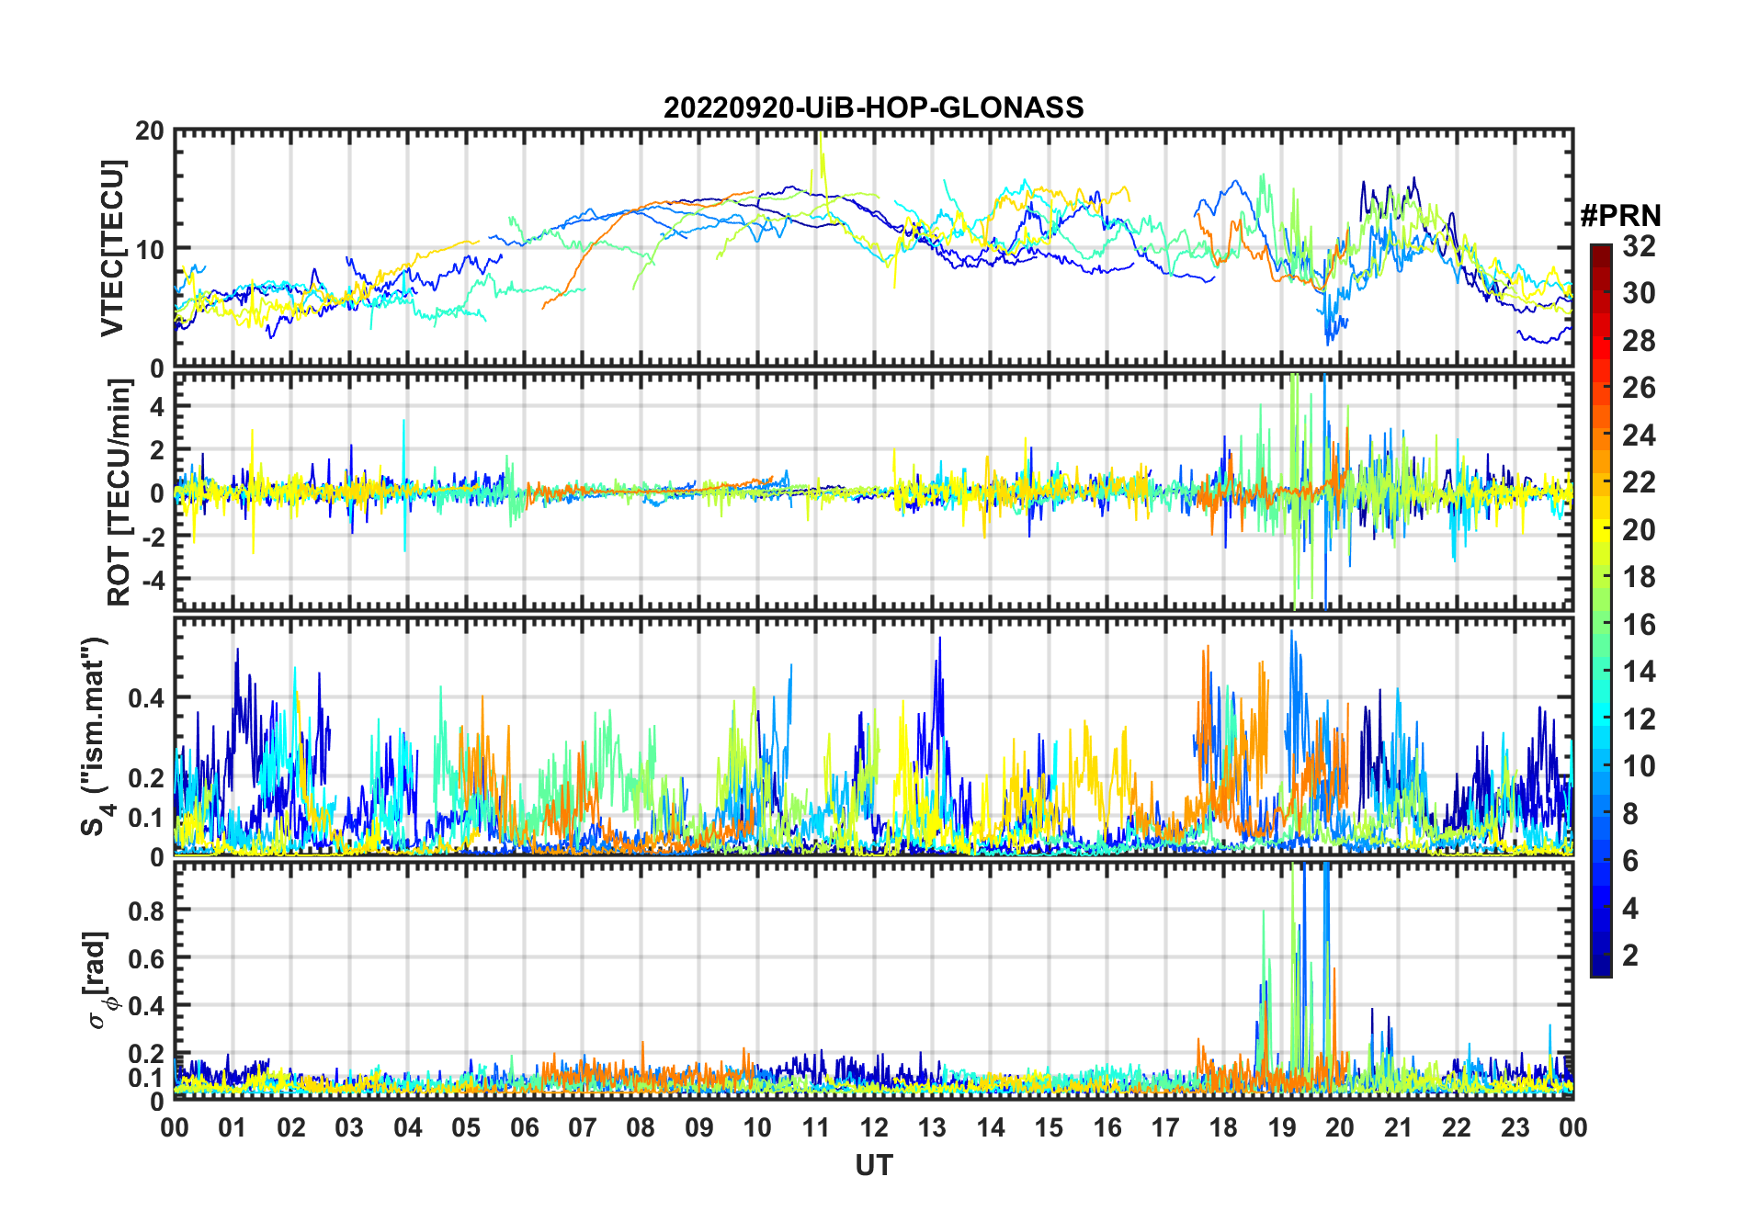This screenshot has width=1748, height=1222.
Task: Select the S4 axis tick label 0.4
Action: (145, 698)
